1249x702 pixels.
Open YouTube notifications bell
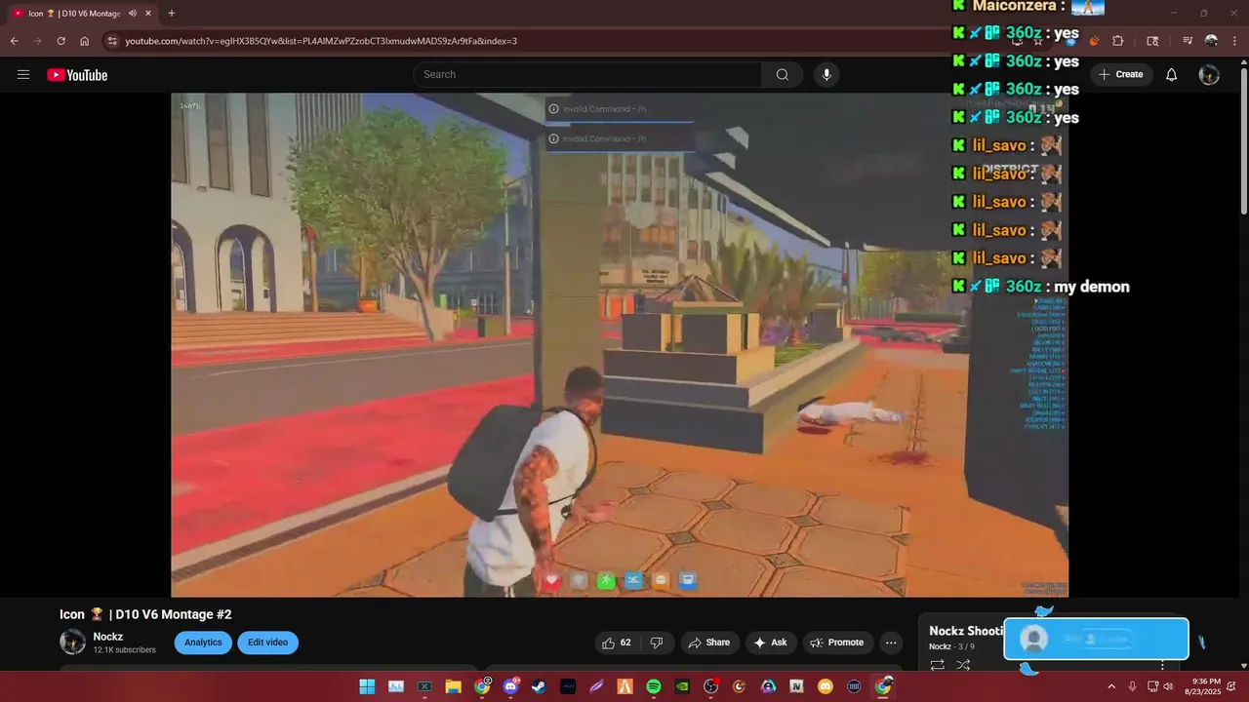tap(1172, 75)
